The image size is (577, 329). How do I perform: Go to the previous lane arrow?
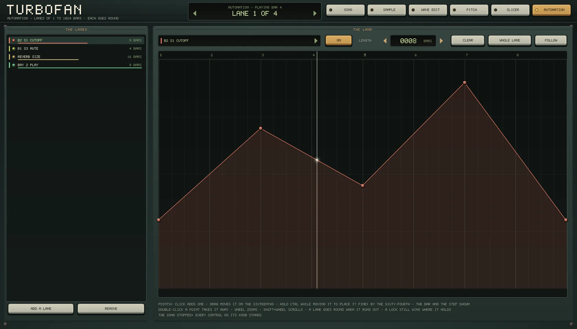195,13
